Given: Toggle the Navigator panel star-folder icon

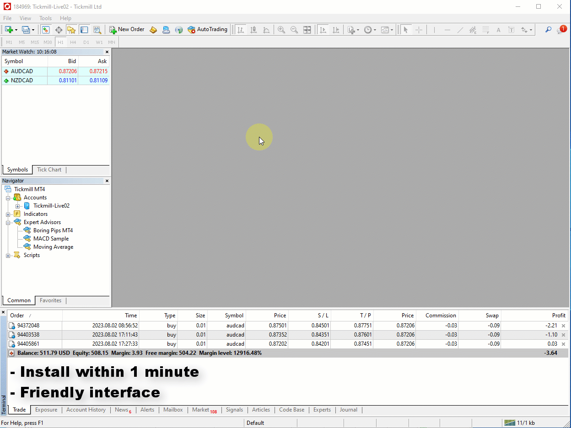Looking at the screenshot, I should coord(71,30).
